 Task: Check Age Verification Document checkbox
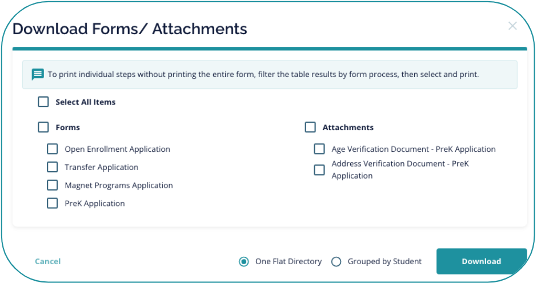click(x=319, y=149)
